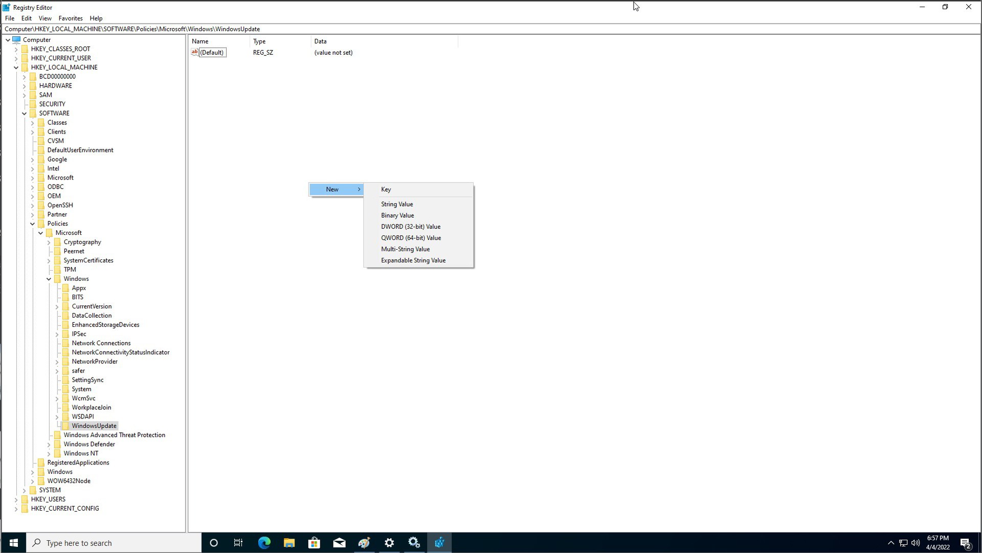The width and height of the screenshot is (982, 553).
Task: Select DWORD (32-bit) Value option
Action: [411, 226]
